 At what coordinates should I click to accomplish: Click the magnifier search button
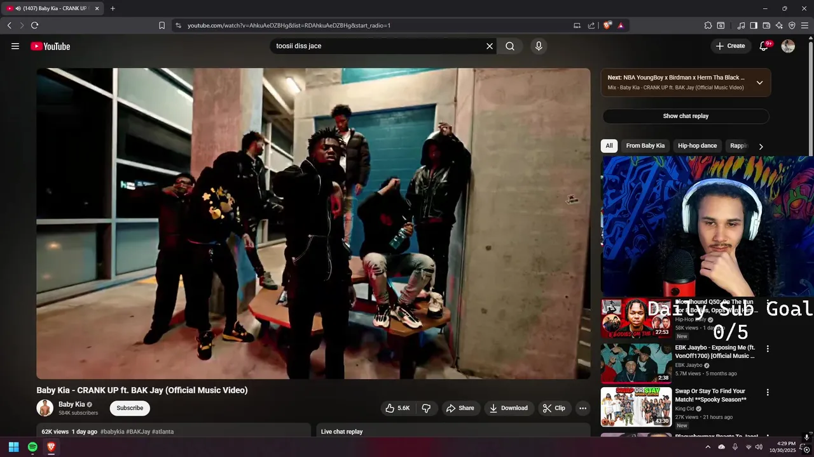510,46
